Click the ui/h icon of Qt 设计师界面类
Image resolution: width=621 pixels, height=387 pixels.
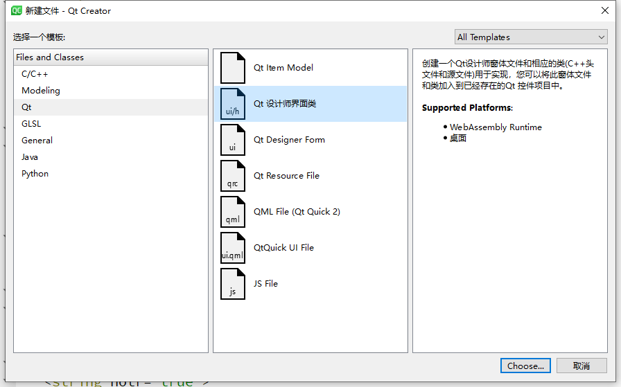point(233,104)
